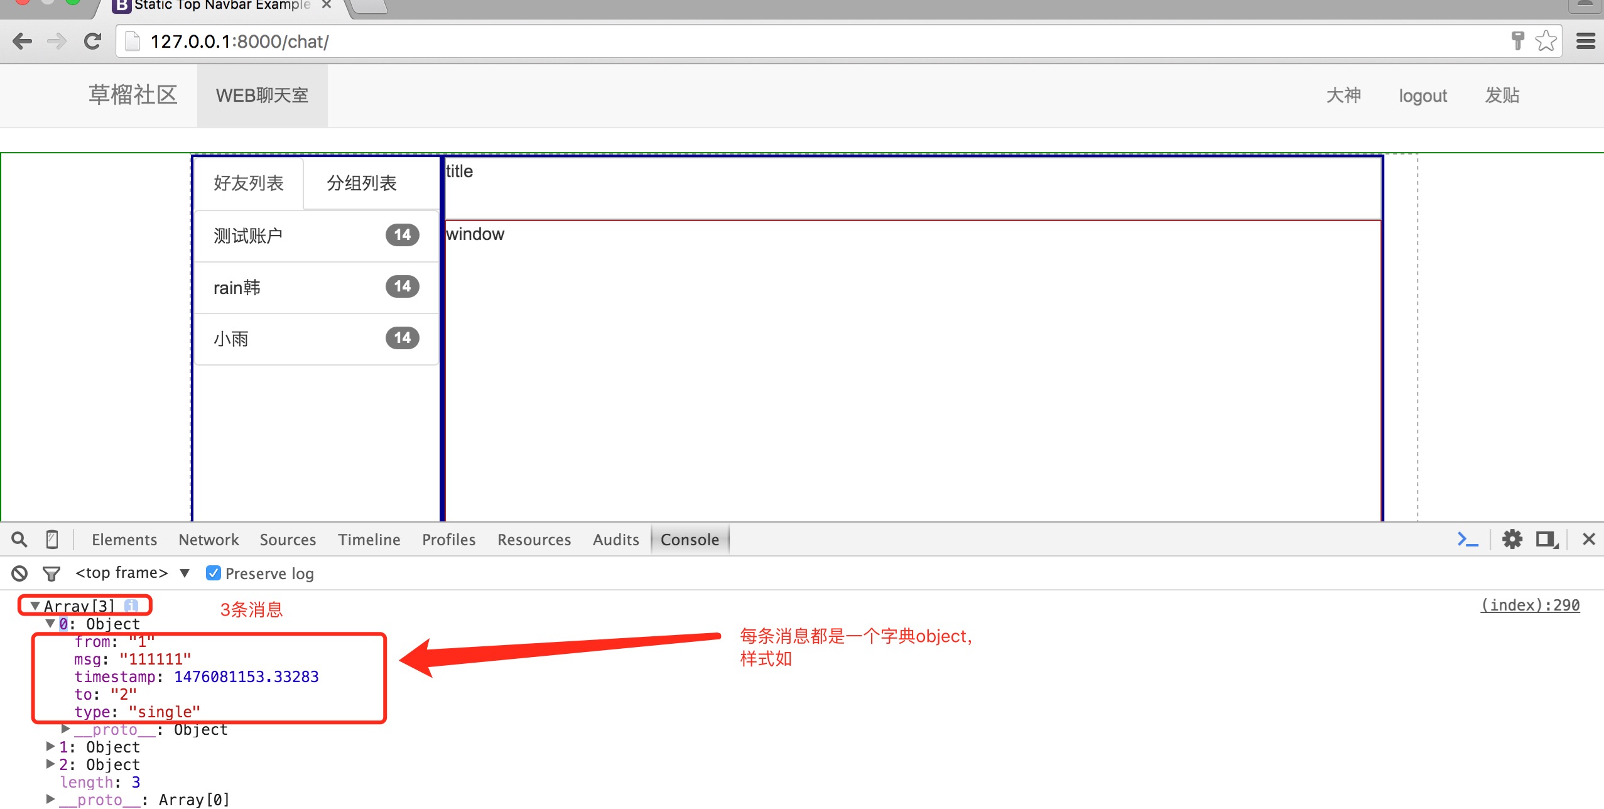
Task: Select WEB聊天室 in navbar
Action: pos(263,95)
